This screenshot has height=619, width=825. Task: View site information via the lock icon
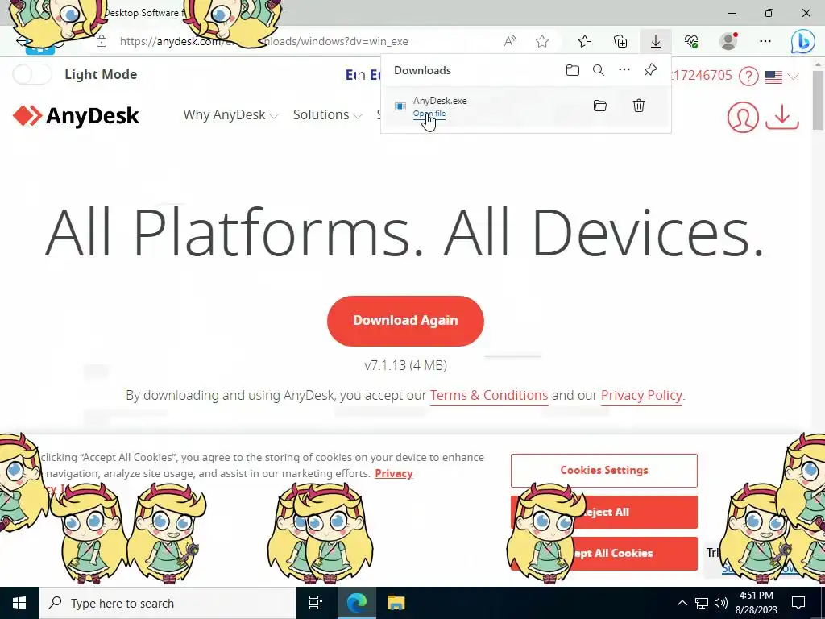coord(102,42)
